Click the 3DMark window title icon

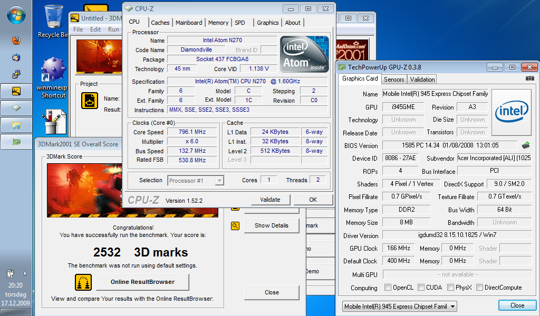click(75, 18)
